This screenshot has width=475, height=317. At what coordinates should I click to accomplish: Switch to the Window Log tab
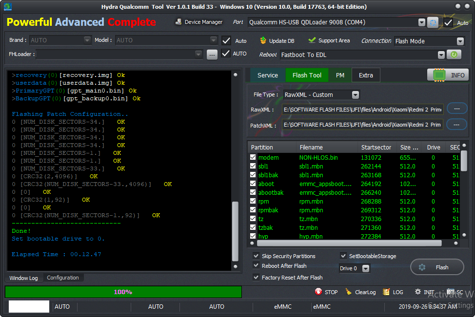click(23, 278)
